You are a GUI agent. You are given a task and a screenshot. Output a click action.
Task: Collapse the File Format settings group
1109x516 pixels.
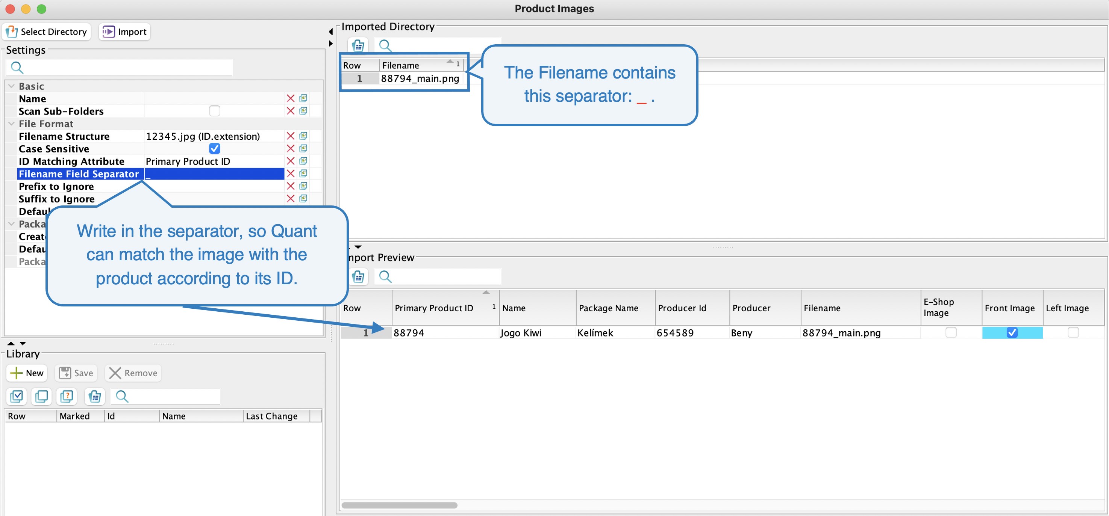tap(12, 124)
